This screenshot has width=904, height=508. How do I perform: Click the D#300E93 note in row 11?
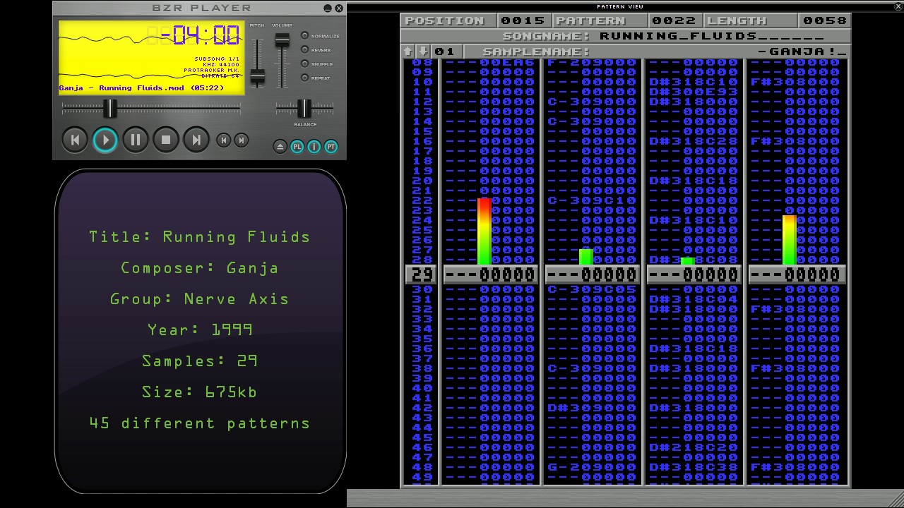point(694,92)
